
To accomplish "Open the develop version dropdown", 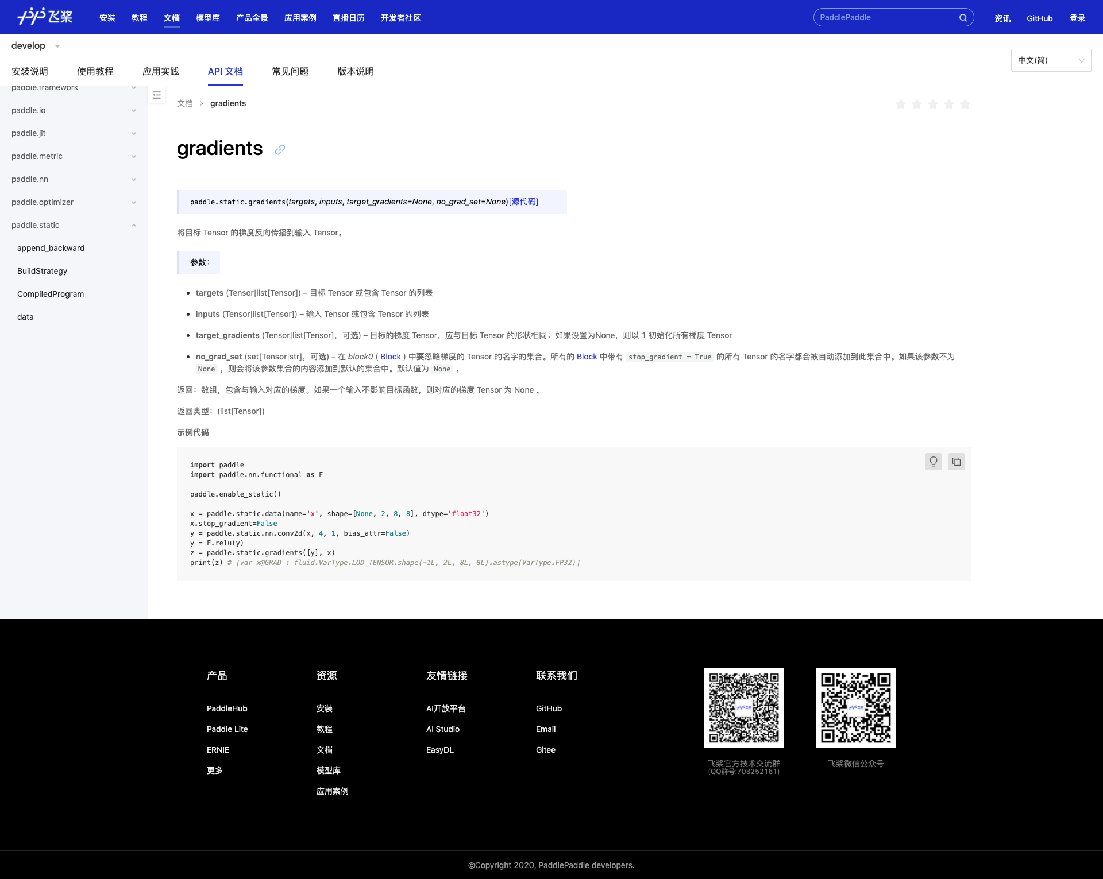I will (35, 46).
